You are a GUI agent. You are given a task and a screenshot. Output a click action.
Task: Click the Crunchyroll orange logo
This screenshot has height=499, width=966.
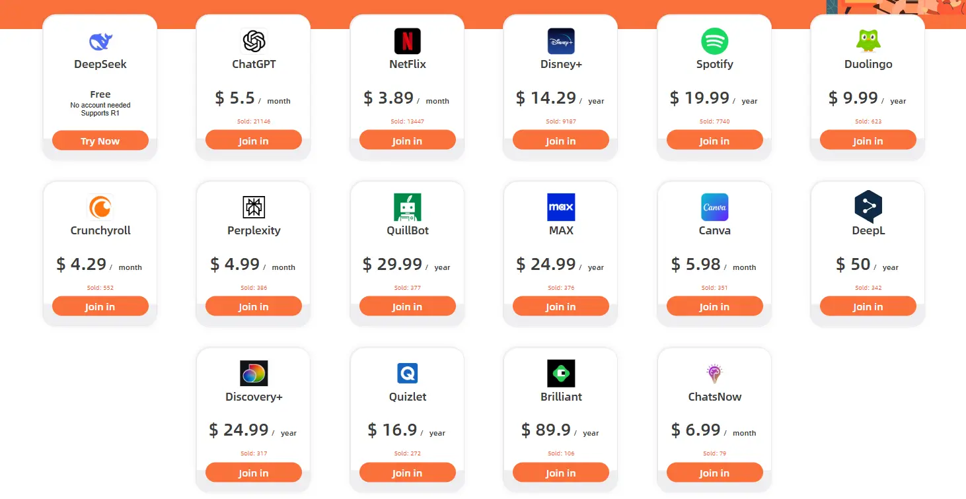100,207
